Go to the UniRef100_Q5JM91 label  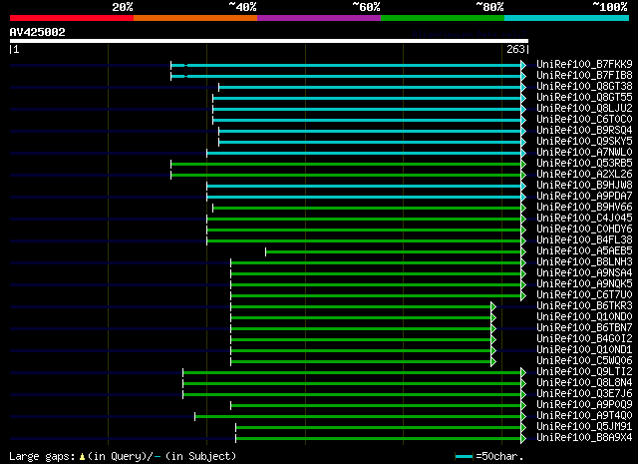(x=584, y=427)
